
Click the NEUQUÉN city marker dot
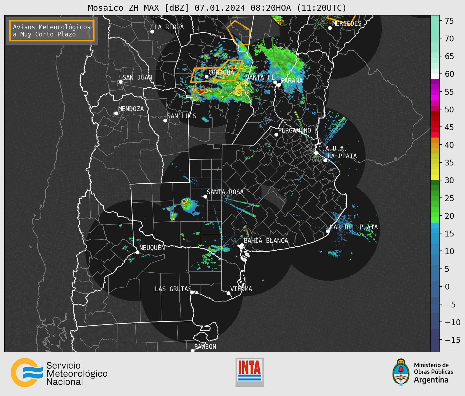[x=138, y=252]
